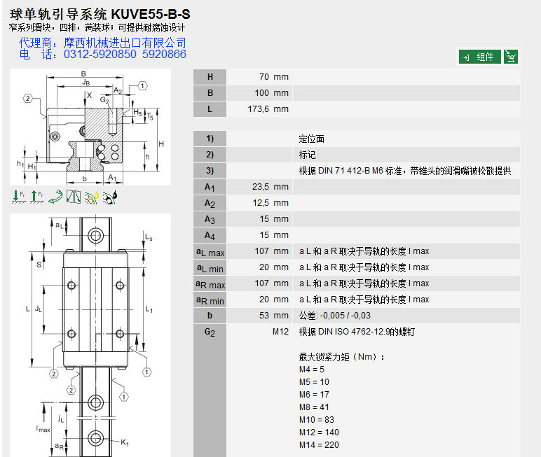Click the M14 = 220 torque entry
541x457 pixels.
click(x=319, y=444)
